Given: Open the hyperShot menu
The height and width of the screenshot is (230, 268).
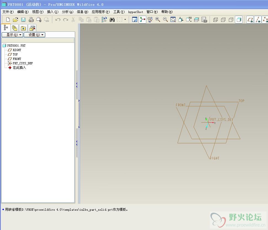Looking at the screenshot, I should point(136,12).
